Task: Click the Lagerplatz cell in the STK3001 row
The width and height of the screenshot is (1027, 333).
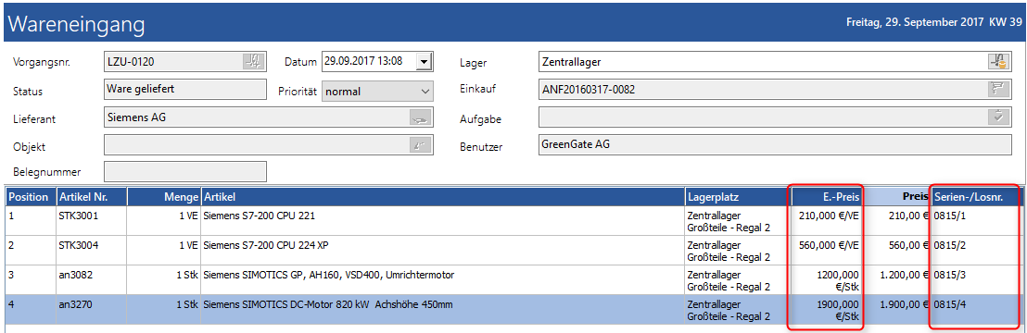Action: point(738,220)
